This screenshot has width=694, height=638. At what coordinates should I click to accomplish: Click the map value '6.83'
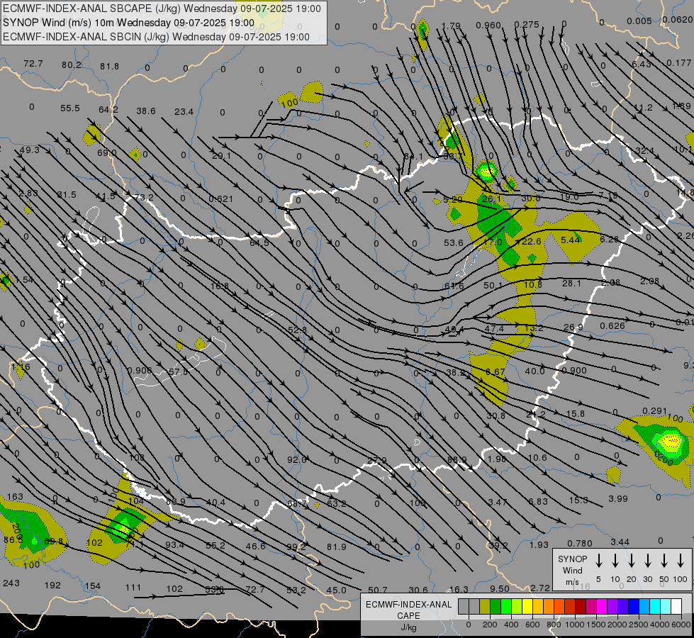538,501
